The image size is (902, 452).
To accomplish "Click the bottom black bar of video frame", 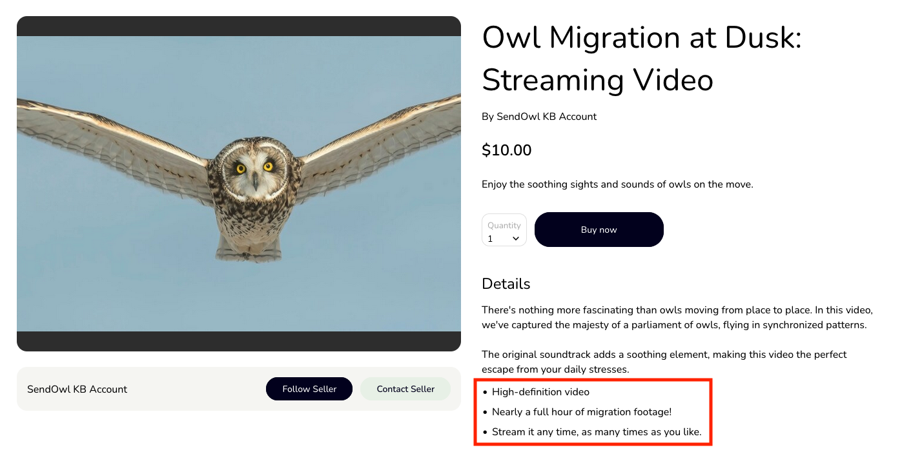I will (239, 341).
